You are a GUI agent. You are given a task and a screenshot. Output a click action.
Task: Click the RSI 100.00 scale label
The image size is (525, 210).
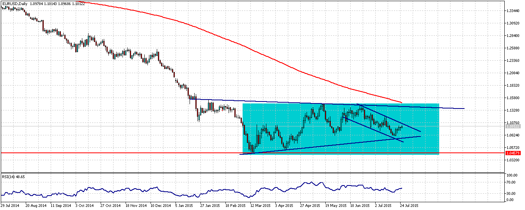tap(512, 176)
